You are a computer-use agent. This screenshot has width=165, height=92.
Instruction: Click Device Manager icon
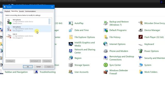pyautogui.click(x=141, y=30)
